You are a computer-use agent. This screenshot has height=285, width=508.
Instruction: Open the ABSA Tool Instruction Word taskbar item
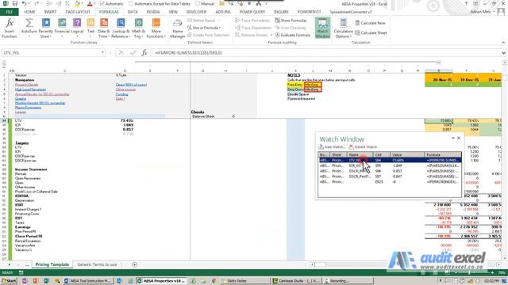point(89,281)
